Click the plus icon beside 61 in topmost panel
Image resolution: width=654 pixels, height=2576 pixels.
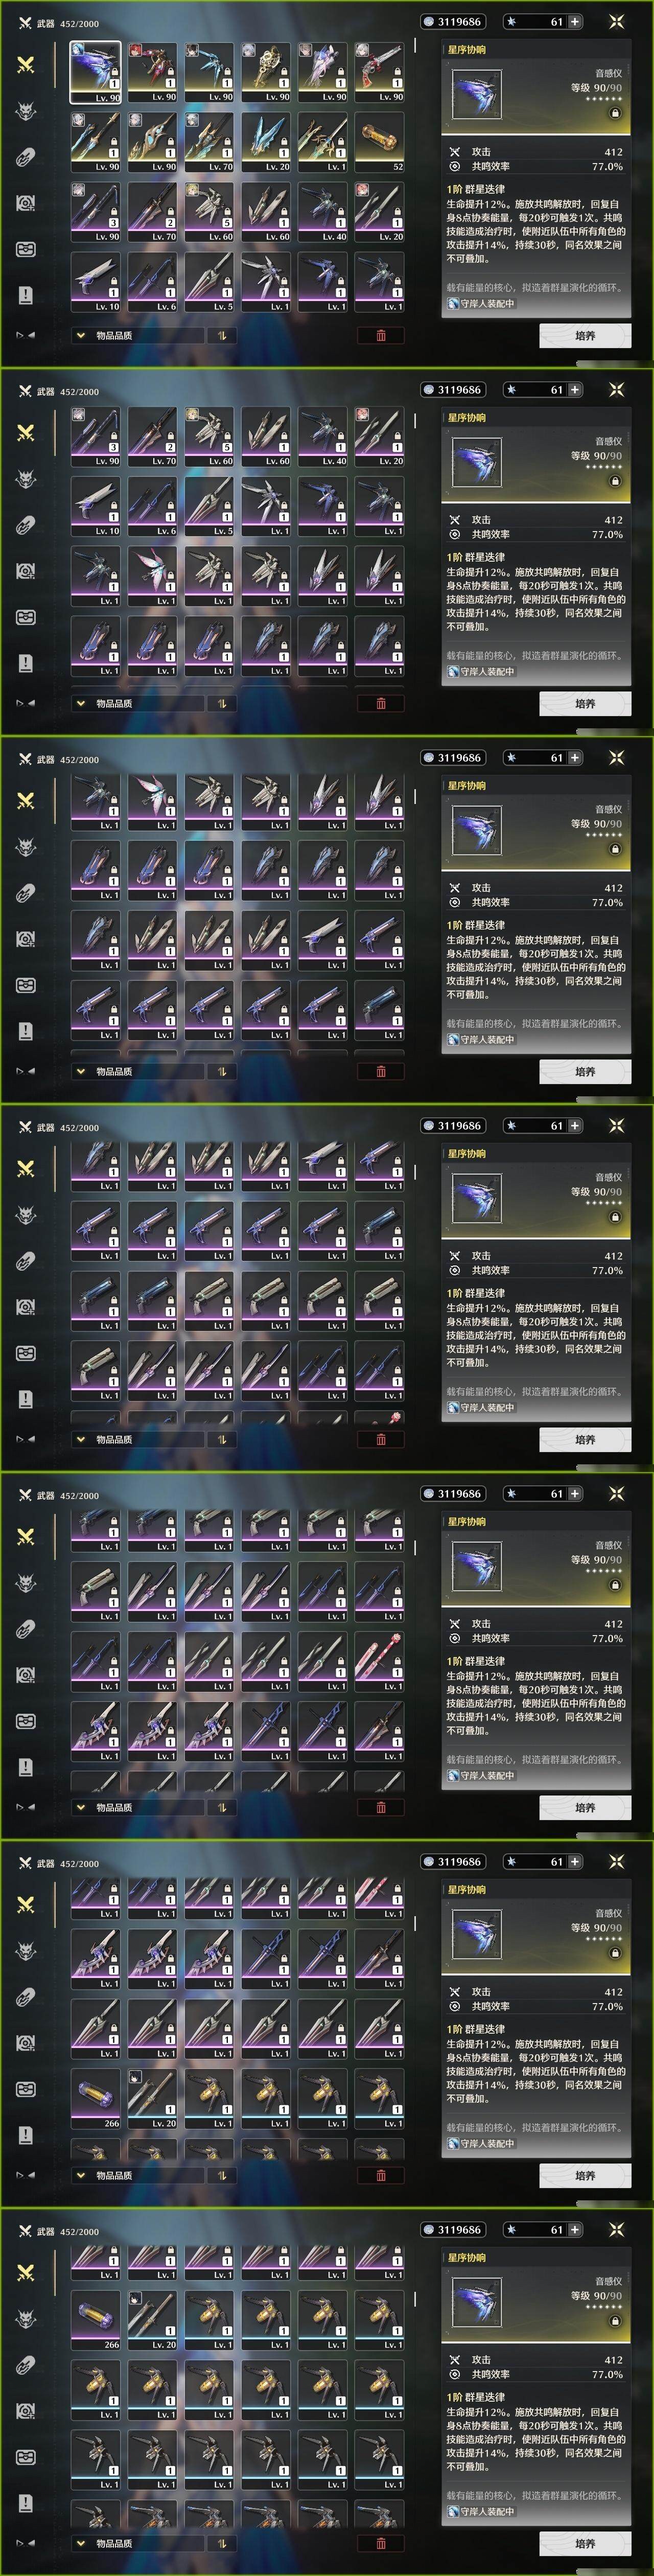point(575,21)
